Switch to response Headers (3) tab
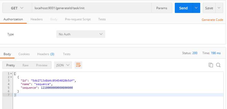This screenshot has width=227, height=109. (46, 54)
